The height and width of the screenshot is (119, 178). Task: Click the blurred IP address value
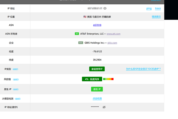pos(95,8)
